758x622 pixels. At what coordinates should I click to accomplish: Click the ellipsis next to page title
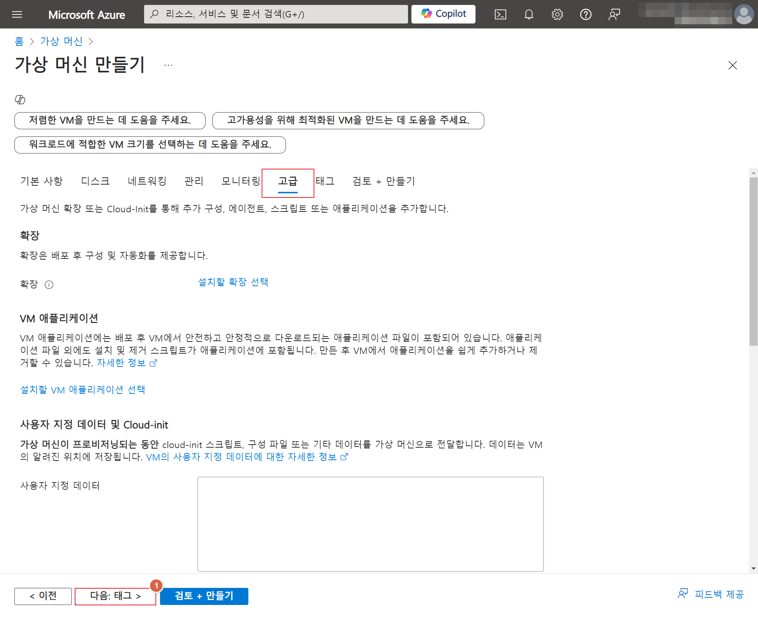[x=168, y=65]
